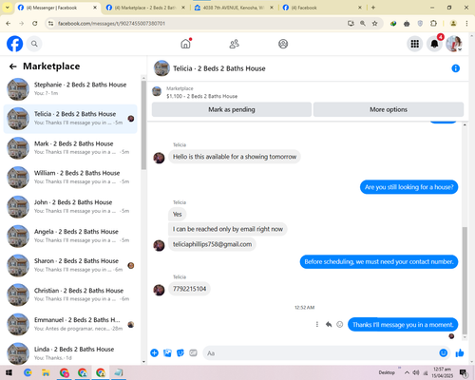Switch to Marketplace 2 Beds 2 Baths tab
This screenshot has width=475, height=380.
(145, 8)
